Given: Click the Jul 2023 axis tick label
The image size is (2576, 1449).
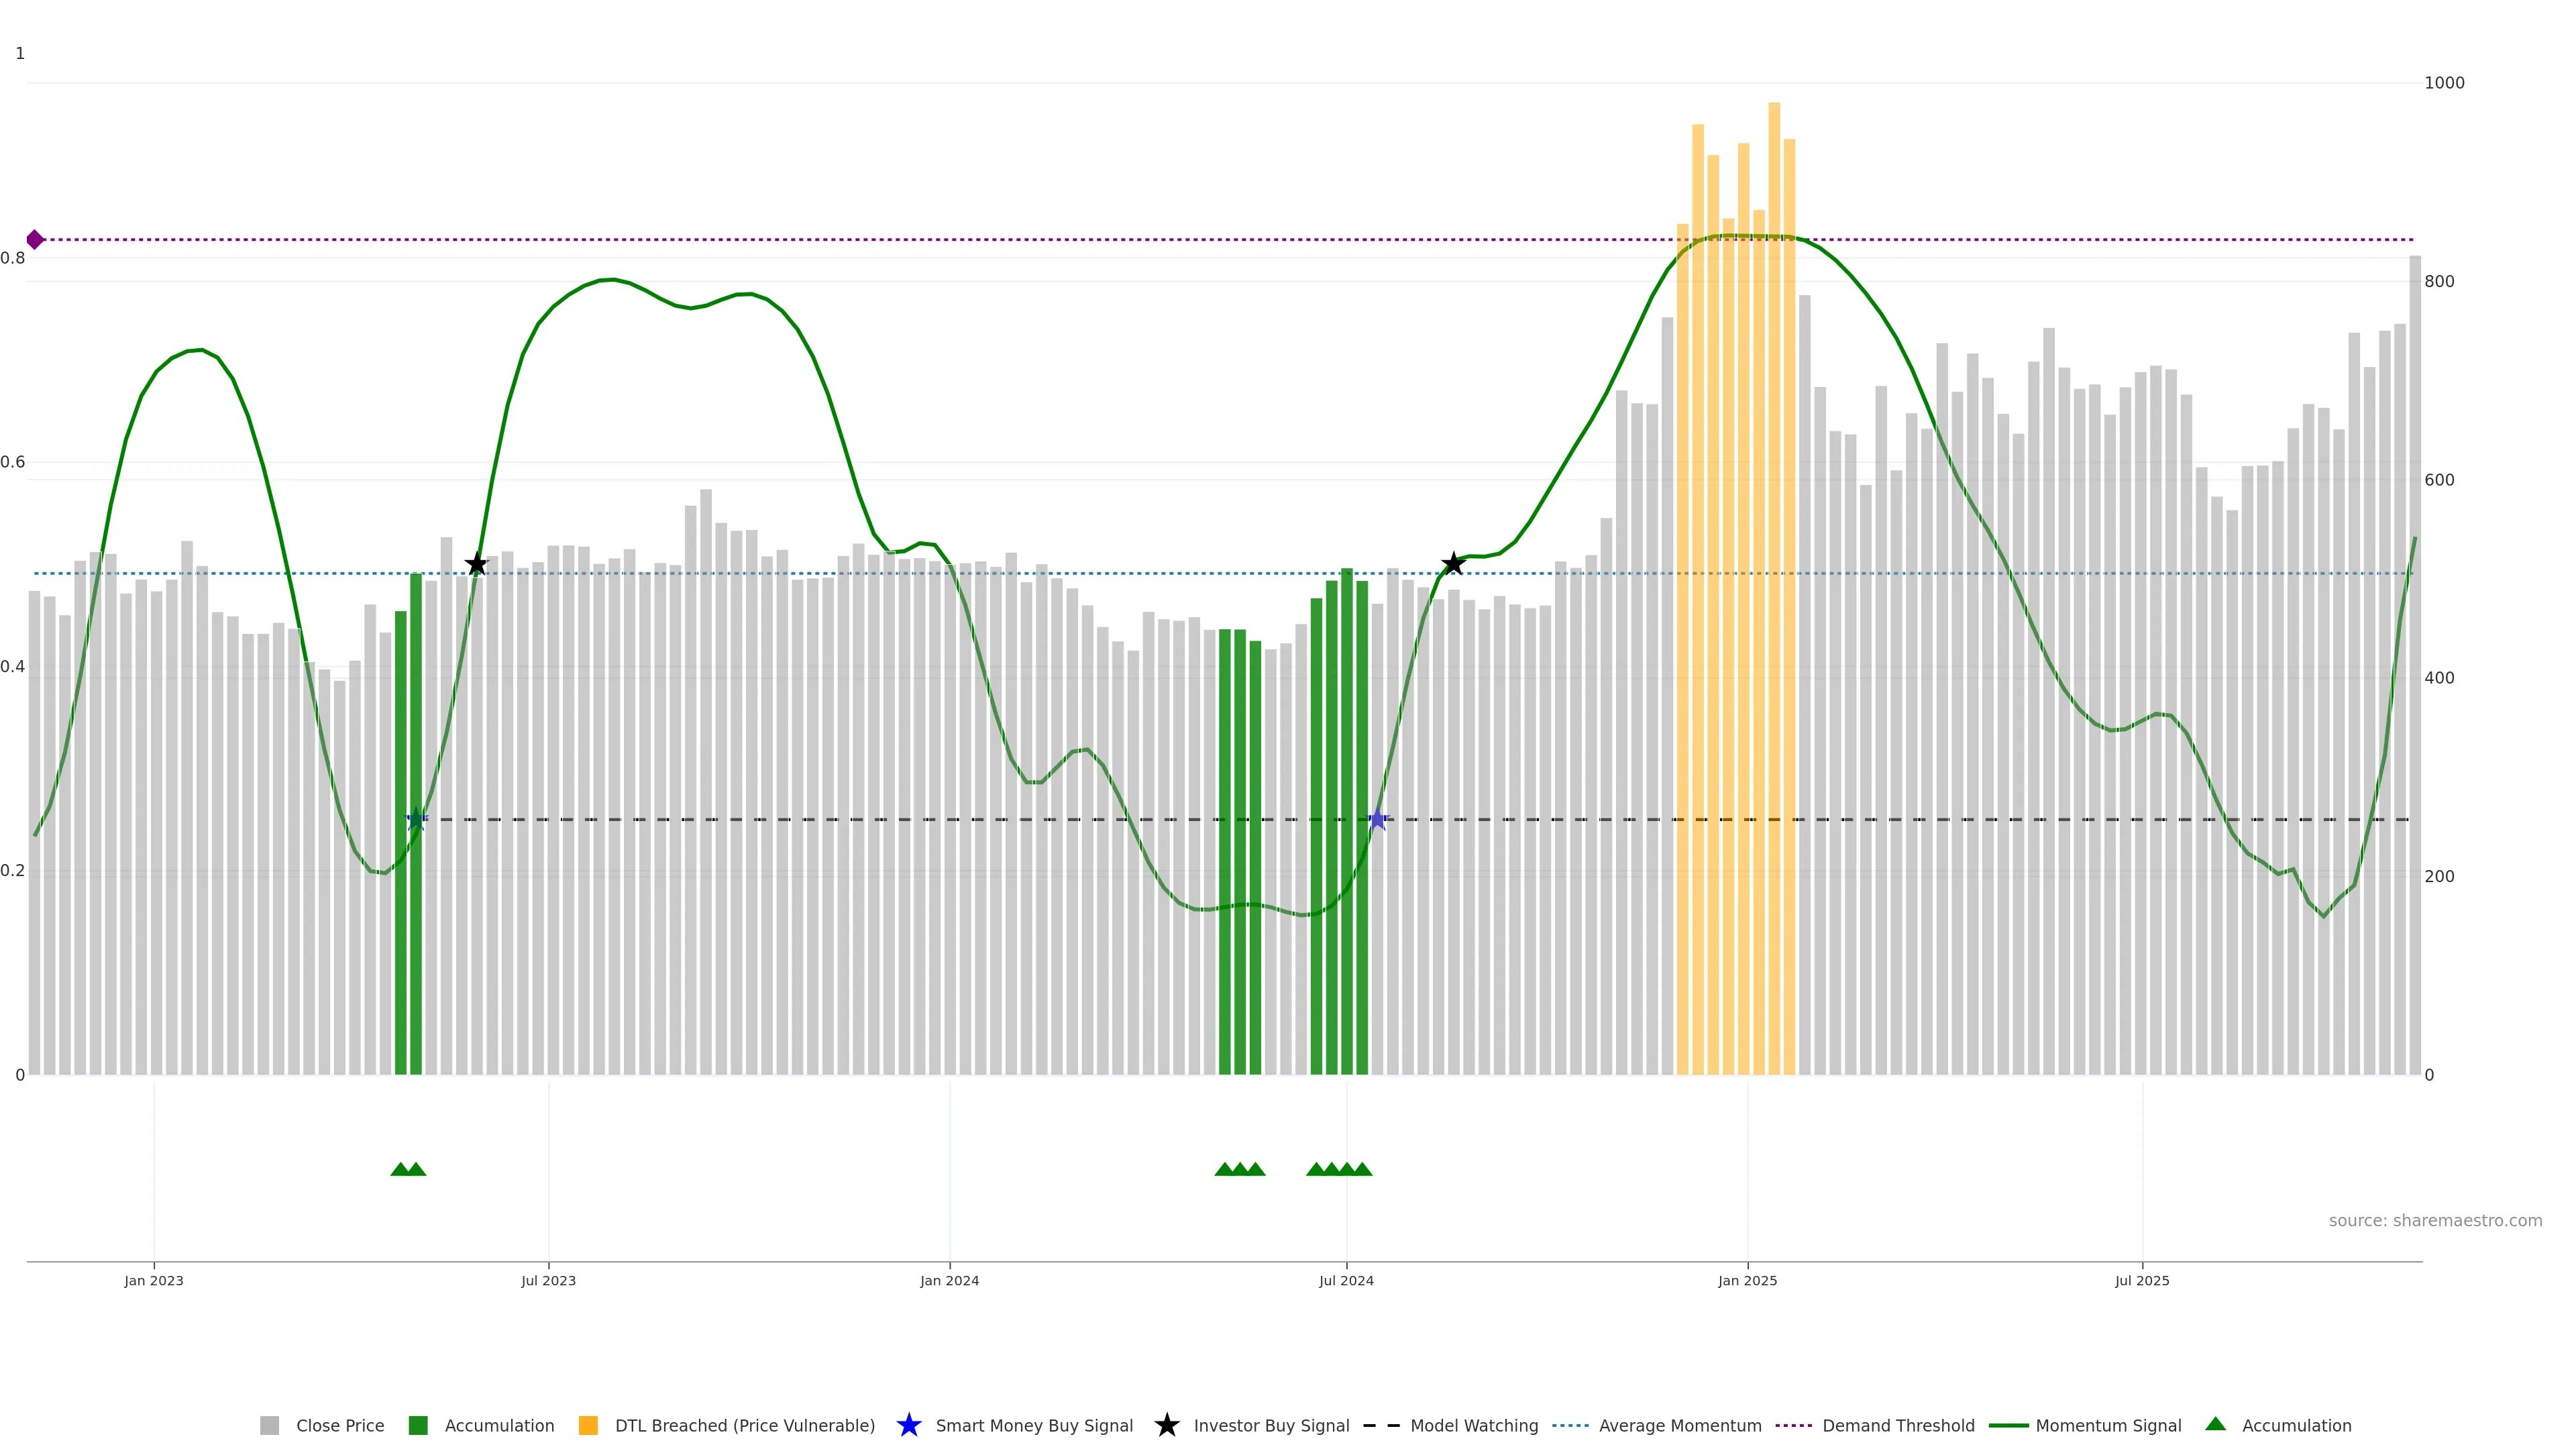Looking at the screenshot, I should 548,1281.
